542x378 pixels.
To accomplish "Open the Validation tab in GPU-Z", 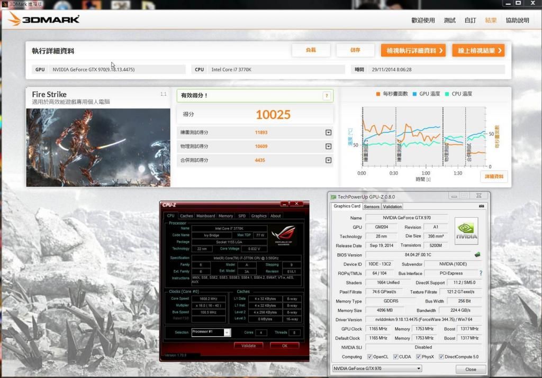I will (392, 206).
